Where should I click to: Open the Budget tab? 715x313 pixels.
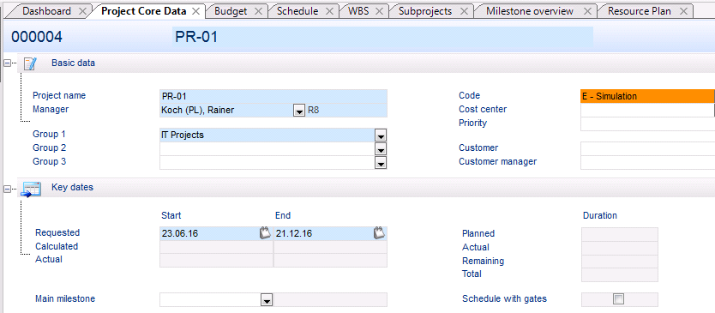click(x=231, y=11)
